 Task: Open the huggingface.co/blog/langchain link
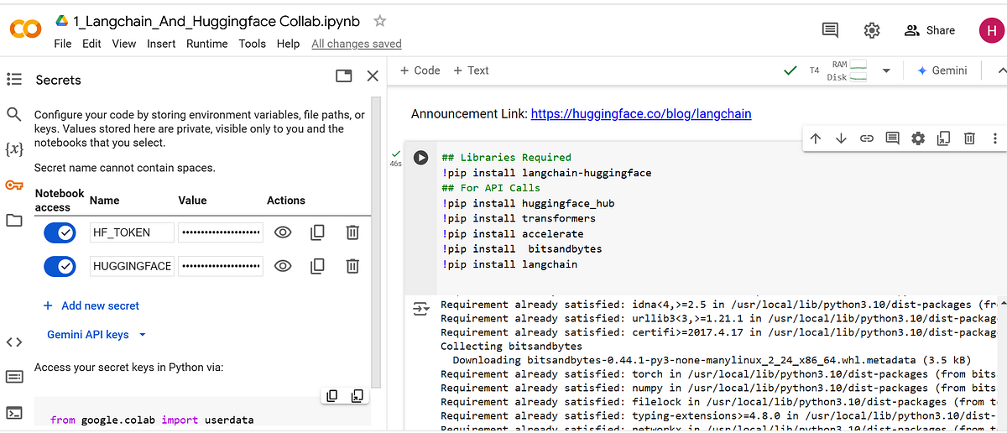[x=640, y=113]
